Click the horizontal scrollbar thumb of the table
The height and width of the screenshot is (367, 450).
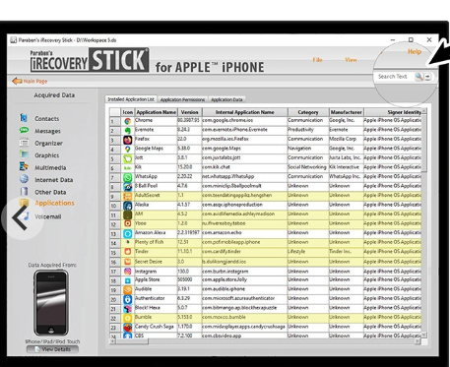tap(132, 341)
